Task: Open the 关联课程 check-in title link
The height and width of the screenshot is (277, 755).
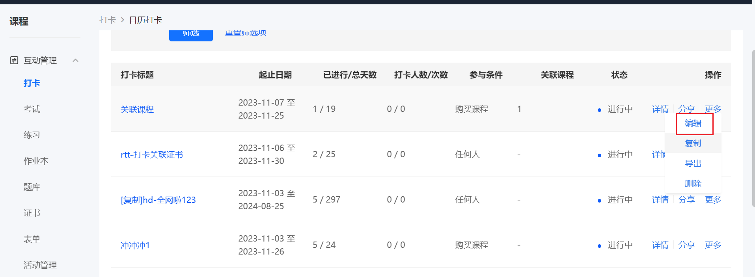Action: click(x=137, y=110)
